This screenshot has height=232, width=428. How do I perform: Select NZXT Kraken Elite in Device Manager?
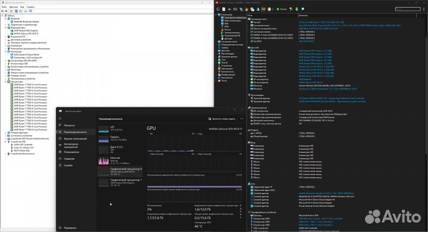tap(22, 151)
